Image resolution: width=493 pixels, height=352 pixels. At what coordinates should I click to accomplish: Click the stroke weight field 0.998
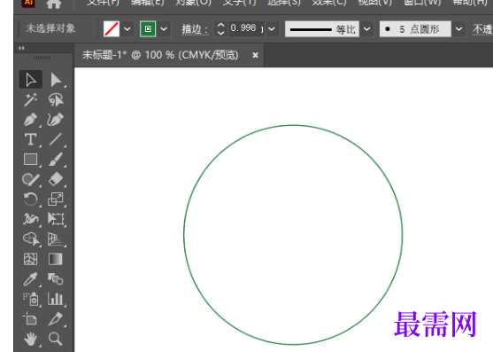[246, 29]
